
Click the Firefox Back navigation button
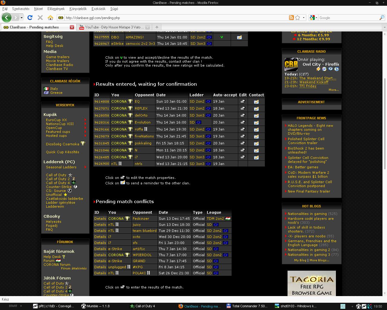6,18
